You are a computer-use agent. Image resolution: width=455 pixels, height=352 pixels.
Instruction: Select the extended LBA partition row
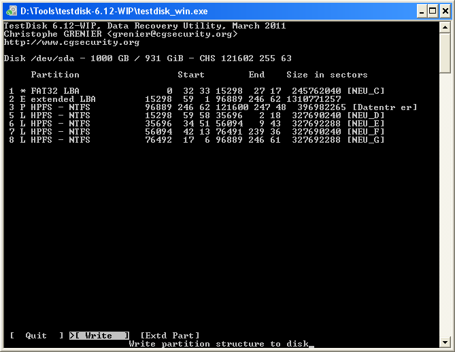click(x=175, y=99)
